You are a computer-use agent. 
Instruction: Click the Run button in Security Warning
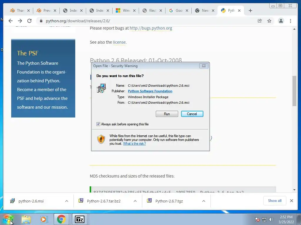point(167,114)
